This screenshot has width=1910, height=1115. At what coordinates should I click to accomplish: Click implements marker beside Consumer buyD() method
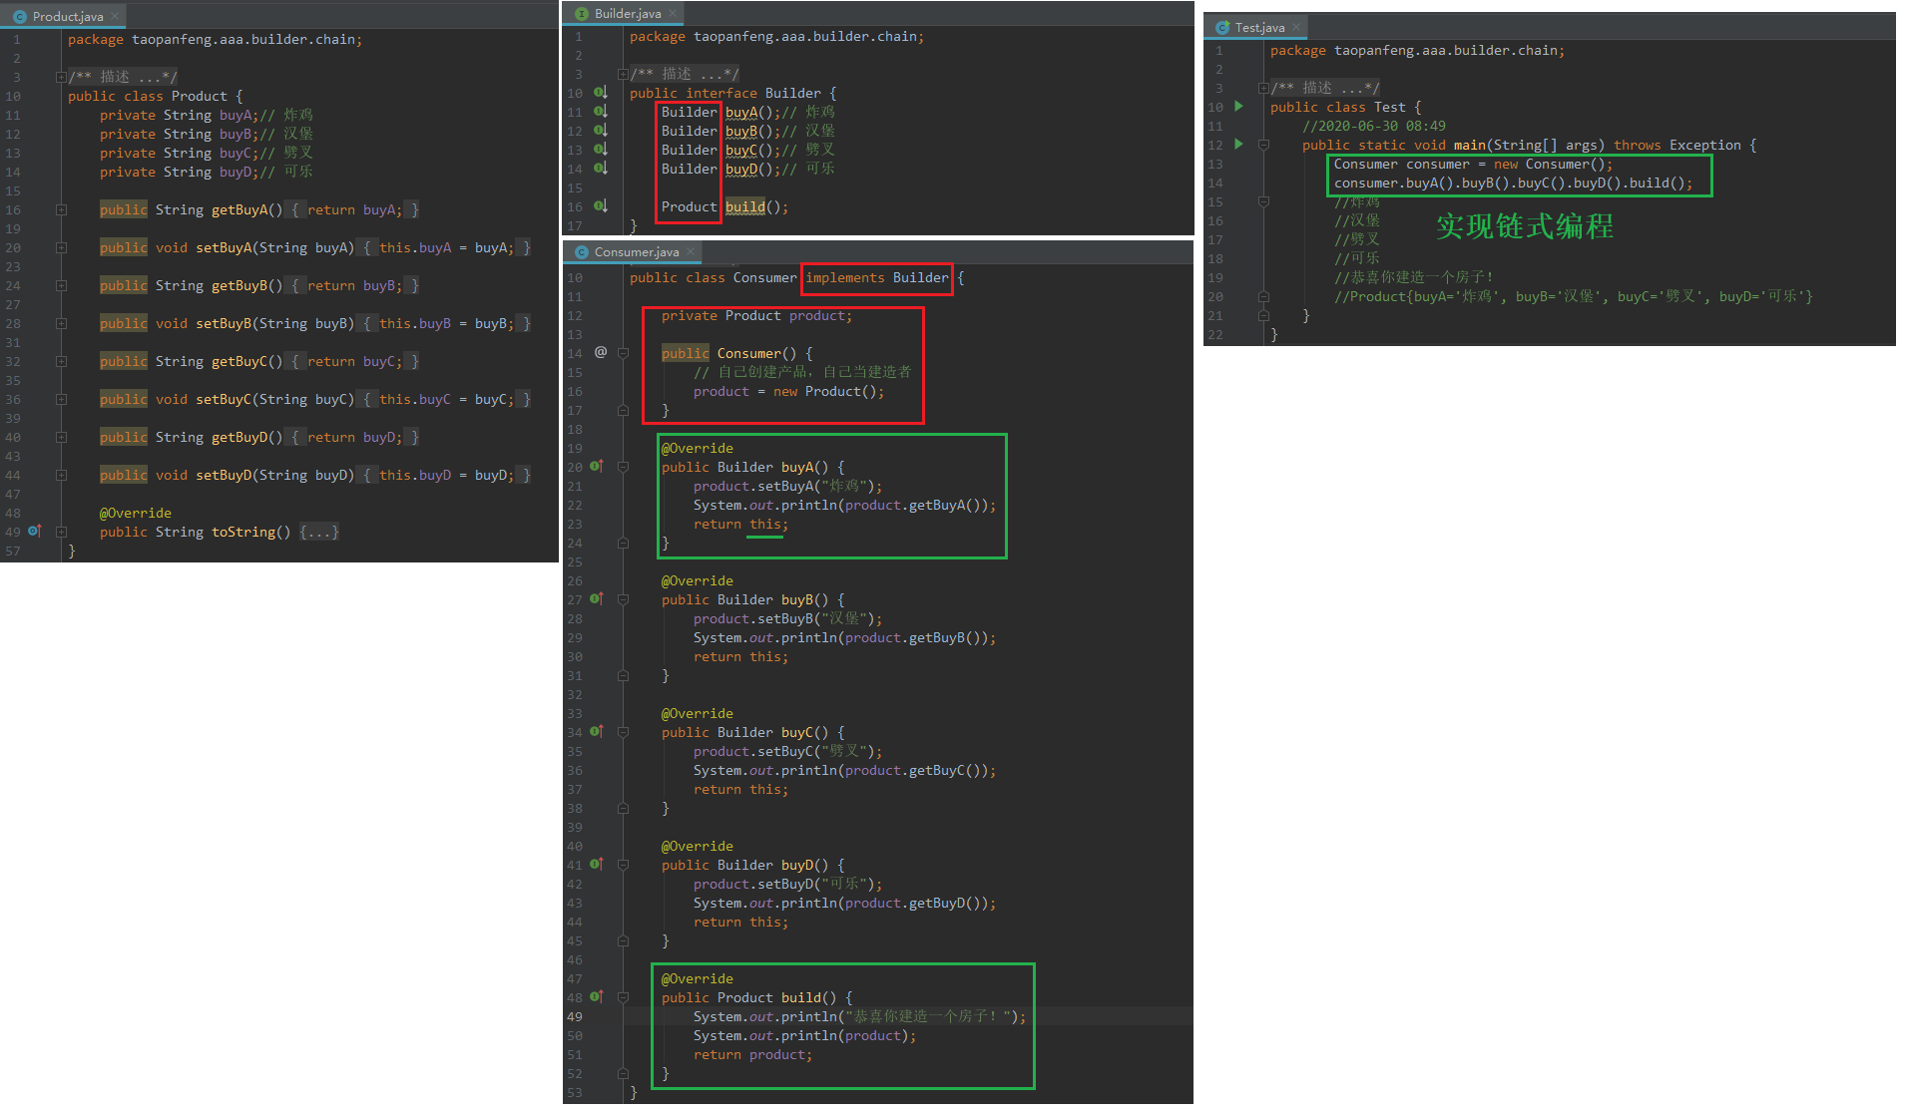[597, 864]
